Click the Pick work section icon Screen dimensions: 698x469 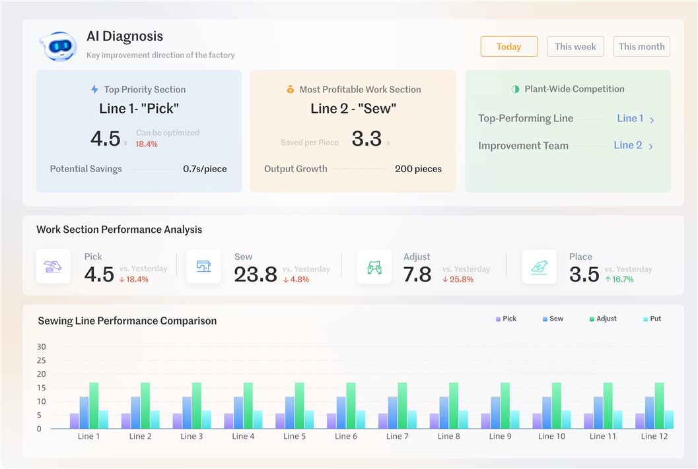(x=53, y=266)
